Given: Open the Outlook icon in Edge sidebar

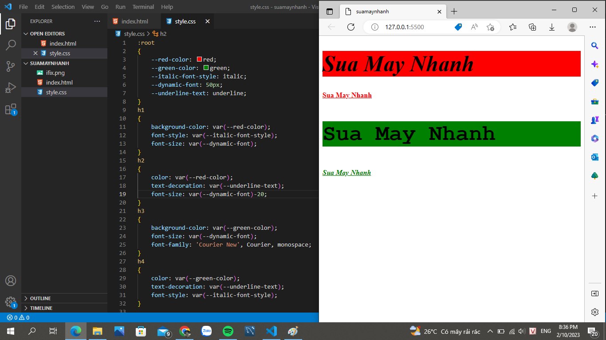Looking at the screenshot, I should 595,157.
